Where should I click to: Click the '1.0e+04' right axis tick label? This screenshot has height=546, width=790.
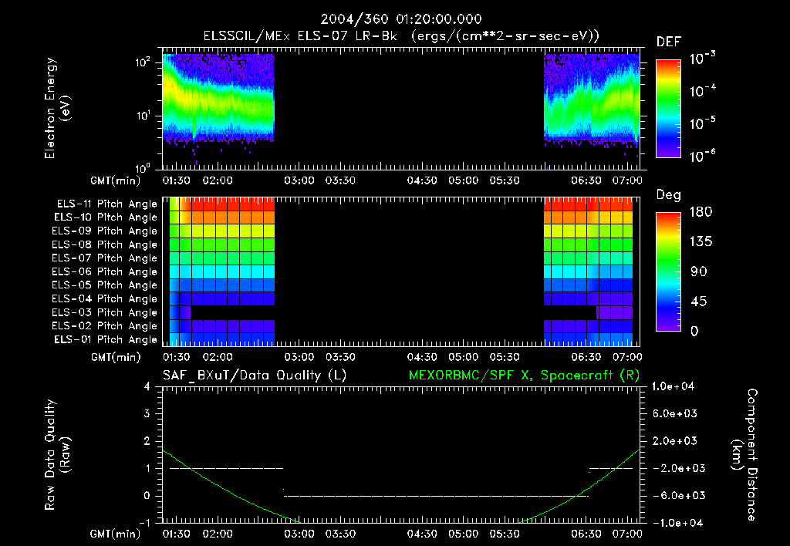point(673,387)
